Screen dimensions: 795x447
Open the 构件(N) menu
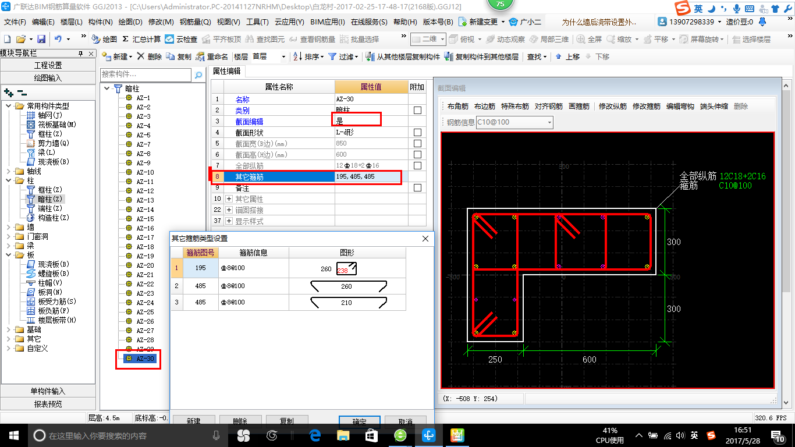[x=100, y=22]
